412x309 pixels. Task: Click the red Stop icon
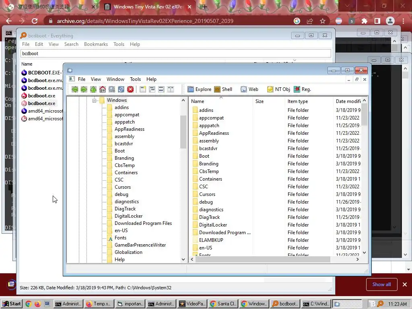[130, 89]
